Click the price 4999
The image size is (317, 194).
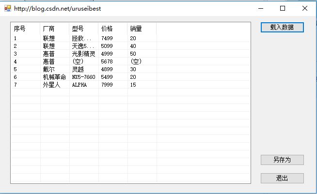107,54
